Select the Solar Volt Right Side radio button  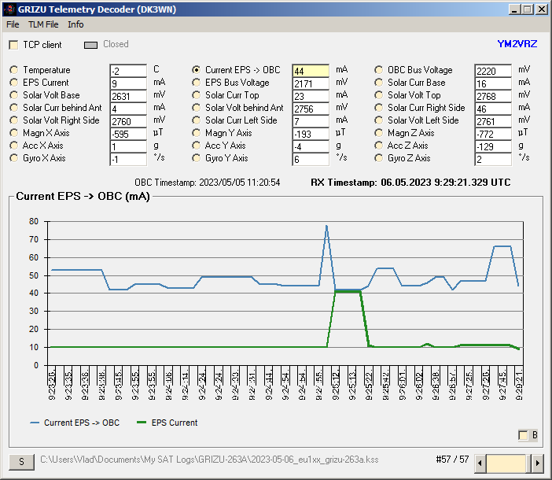[x=13, y=120]
